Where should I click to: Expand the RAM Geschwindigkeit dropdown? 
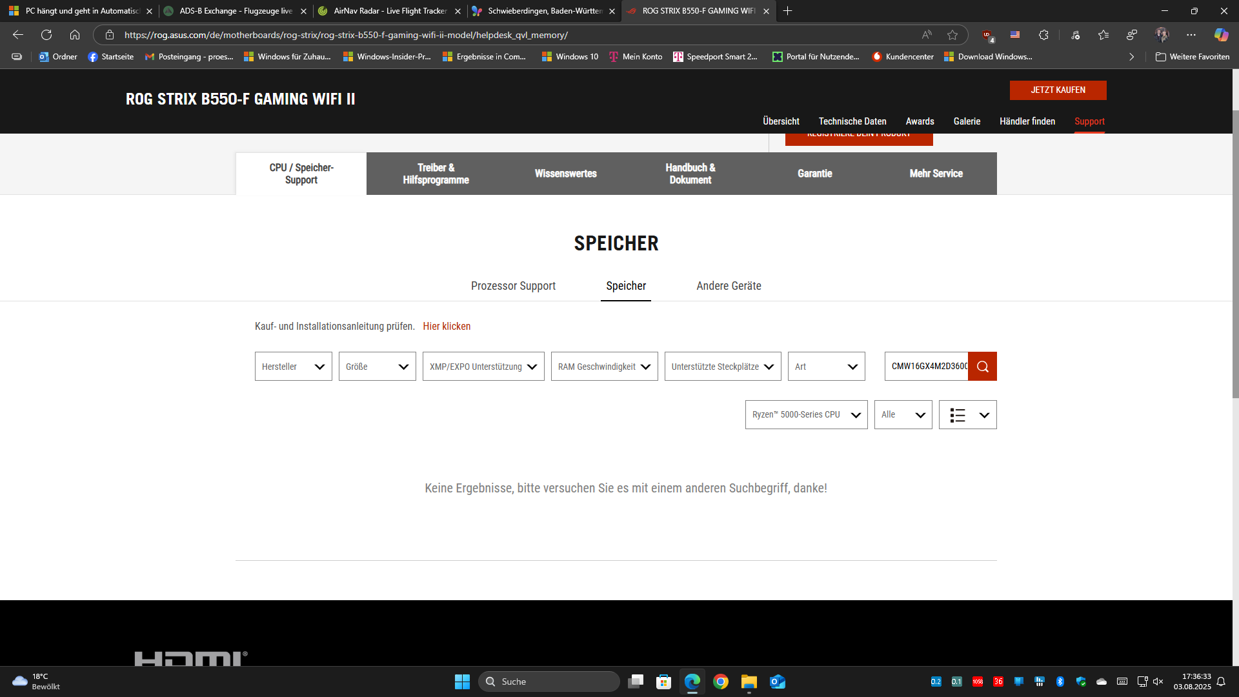(x=604, y=367)
